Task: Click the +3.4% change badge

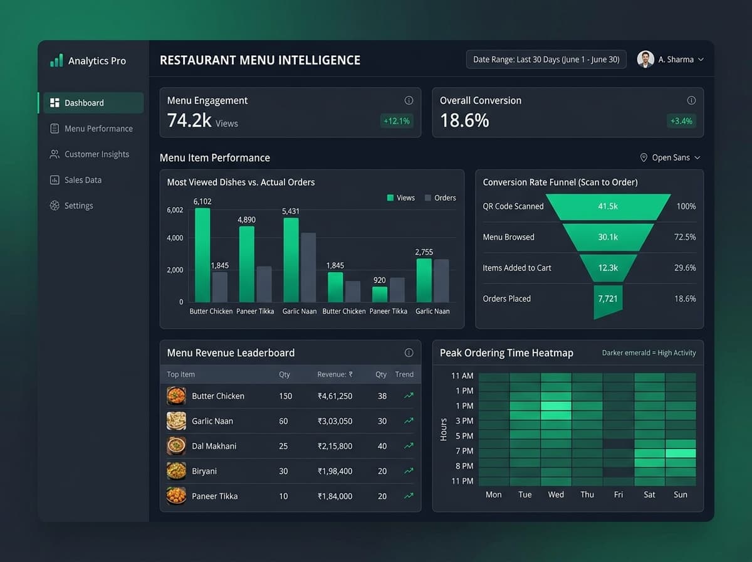Action: tap(681, 121)
